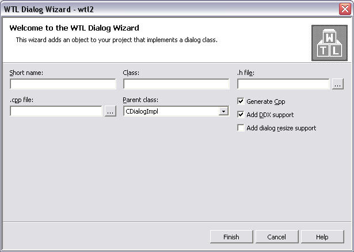354x252 pixels.
Task: Click the wizard description text
Action: coord(116,40)
